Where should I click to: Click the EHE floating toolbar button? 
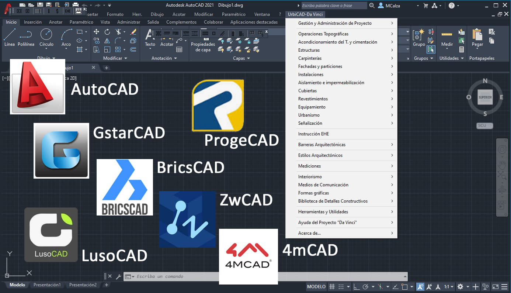pyautogui.click(x=67, y=11)
